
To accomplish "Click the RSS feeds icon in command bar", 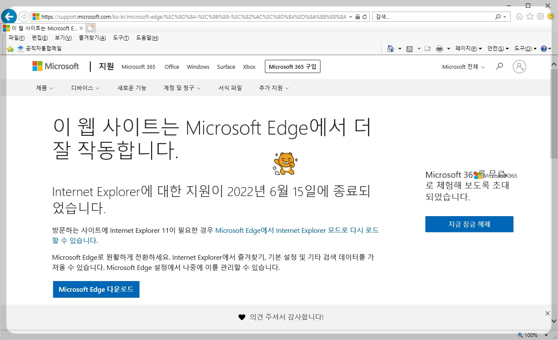I will coord(410,49).
